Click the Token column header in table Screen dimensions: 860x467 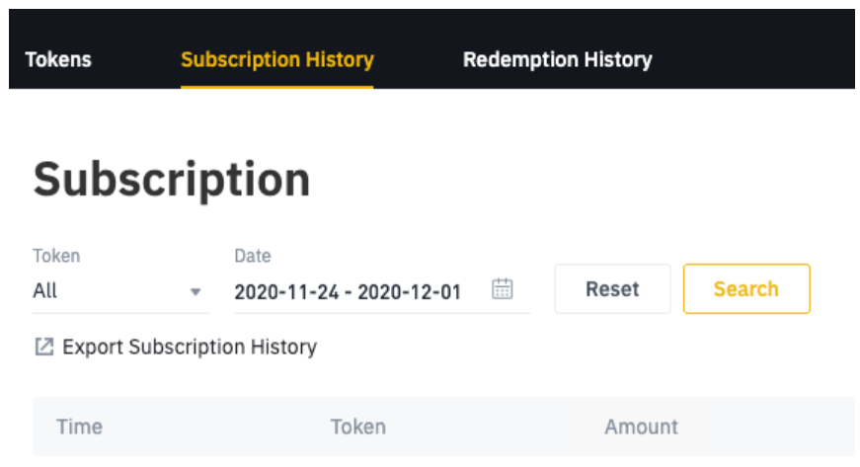click(358, 427)
